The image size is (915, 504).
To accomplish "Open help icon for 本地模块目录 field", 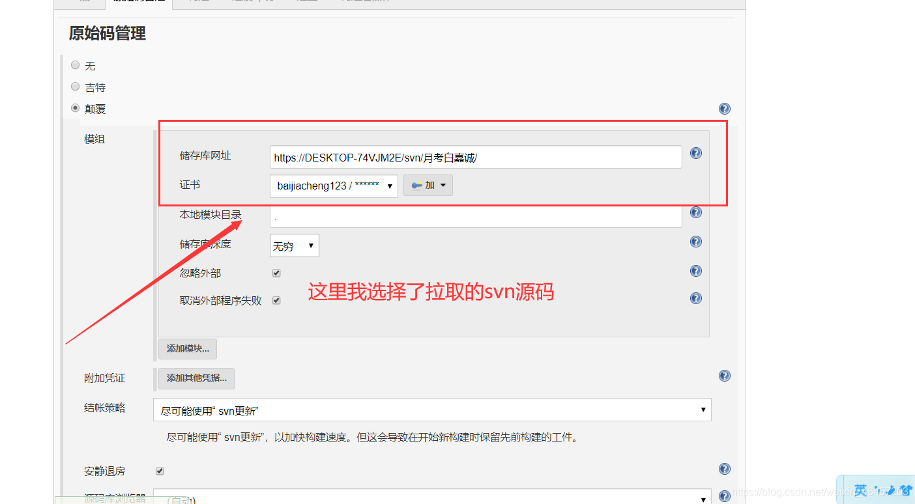I will coord(696,212).
